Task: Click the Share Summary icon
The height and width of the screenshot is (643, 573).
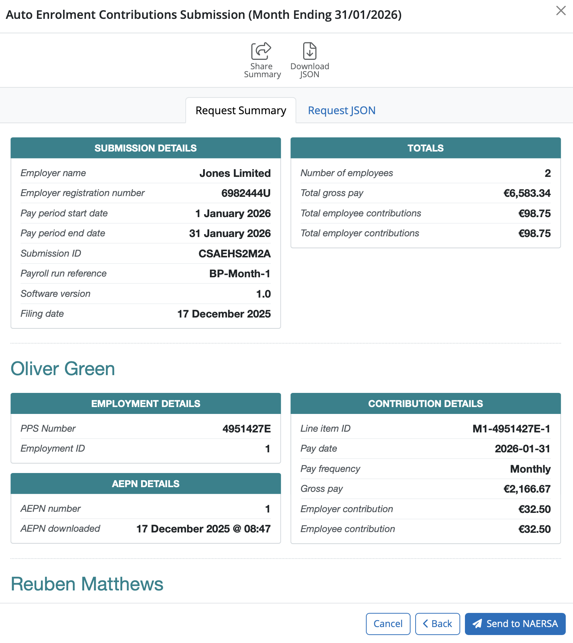Action: (261, 51)
